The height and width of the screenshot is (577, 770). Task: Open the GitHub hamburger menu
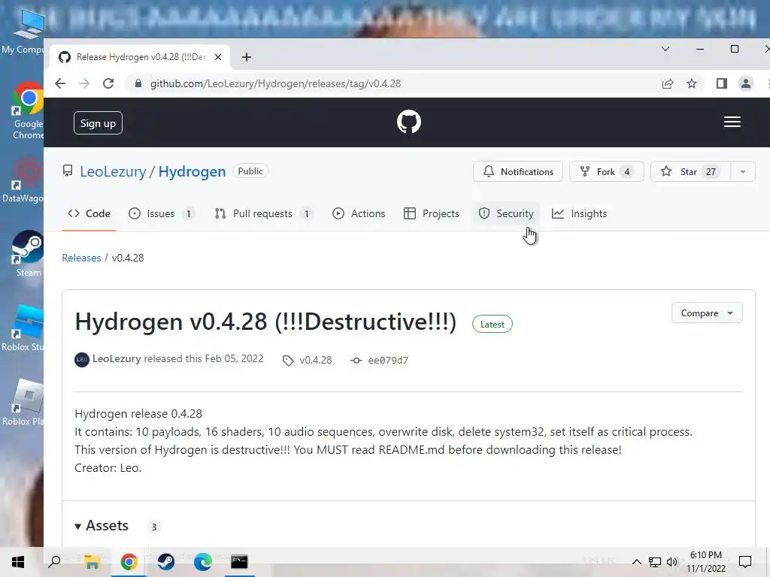click(732, 122)
